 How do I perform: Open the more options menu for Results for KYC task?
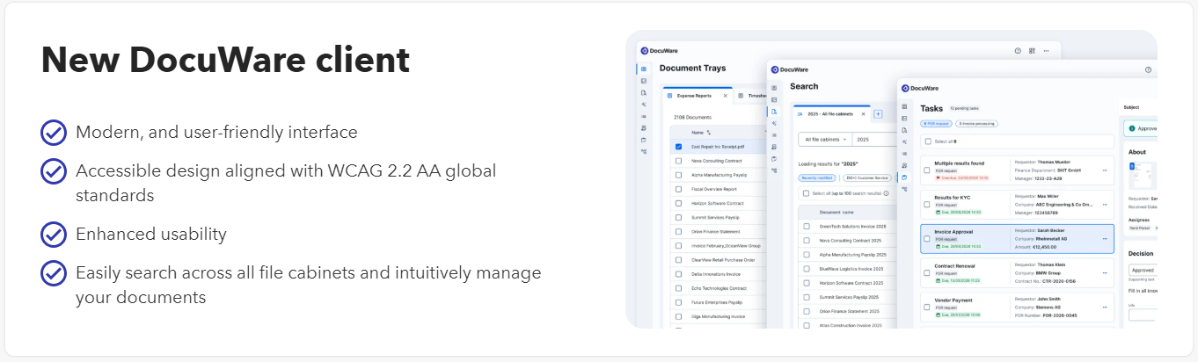1105,204
